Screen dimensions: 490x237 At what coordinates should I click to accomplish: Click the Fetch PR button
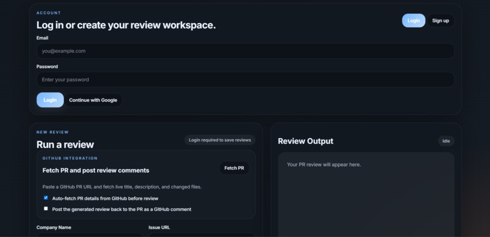[x=234, y=168]
